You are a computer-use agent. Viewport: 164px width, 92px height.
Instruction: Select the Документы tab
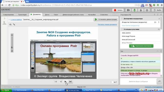(36, 15)
